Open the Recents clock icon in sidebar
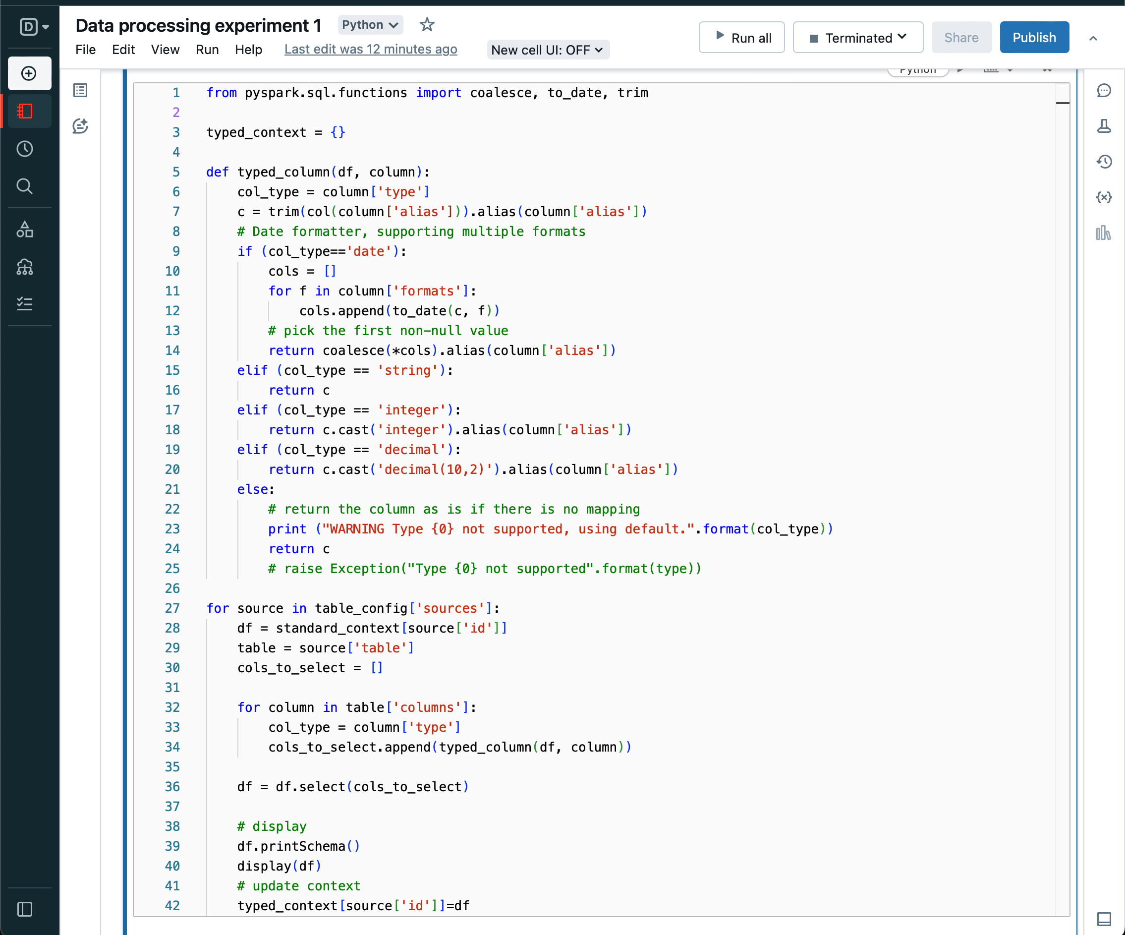Image resolution: width=1125 pixels, height=935 pixels. tap(25, 148)
